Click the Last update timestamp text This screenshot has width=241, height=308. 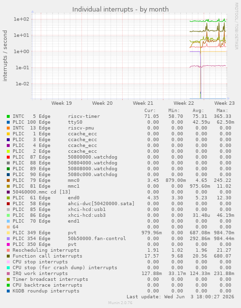[180, 297]
